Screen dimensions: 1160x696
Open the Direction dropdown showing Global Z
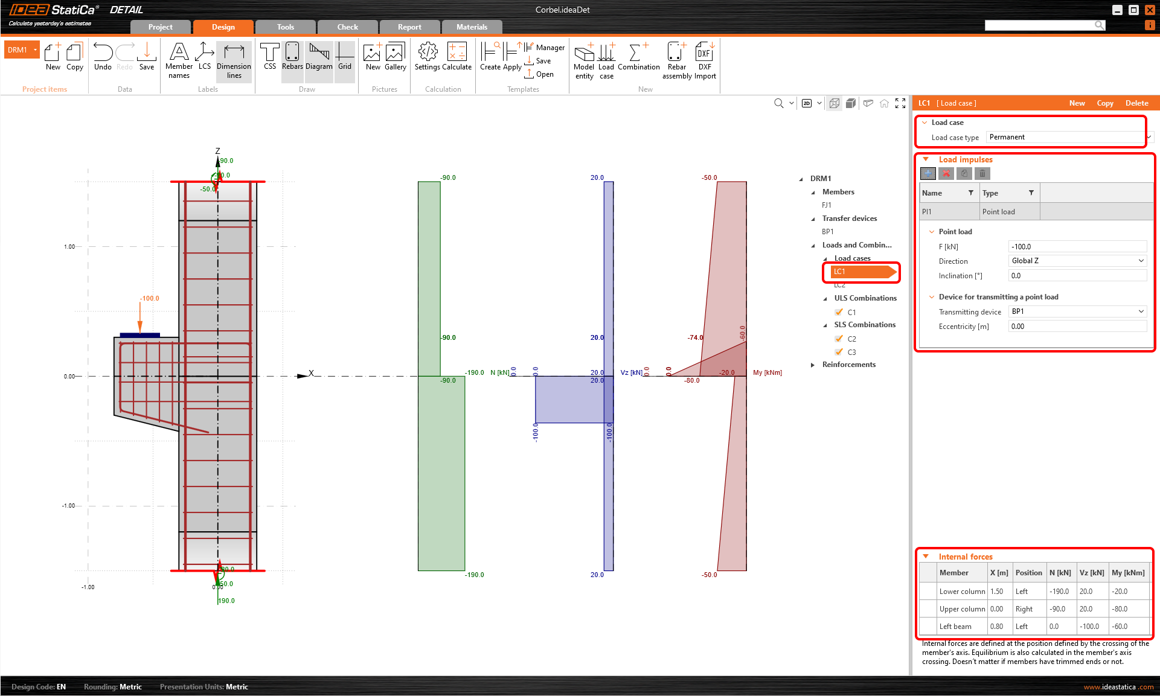[x=1077, y=261]
